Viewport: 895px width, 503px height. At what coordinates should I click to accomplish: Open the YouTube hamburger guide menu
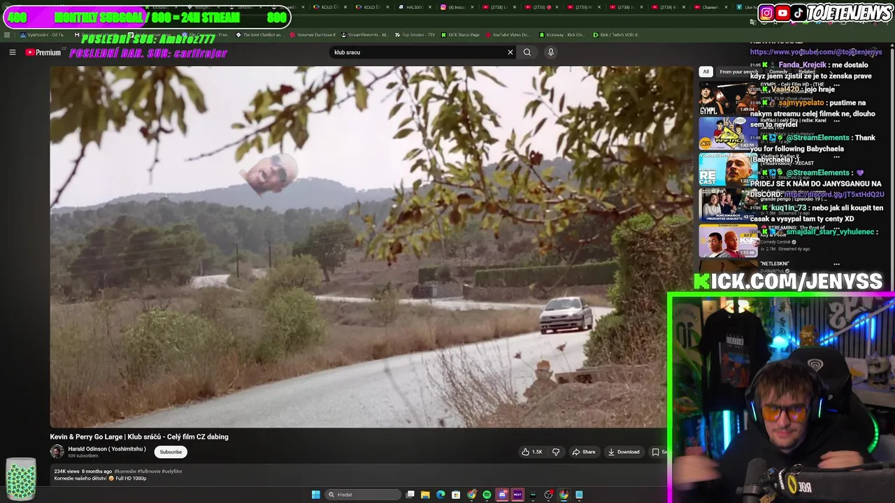point(12,52)
